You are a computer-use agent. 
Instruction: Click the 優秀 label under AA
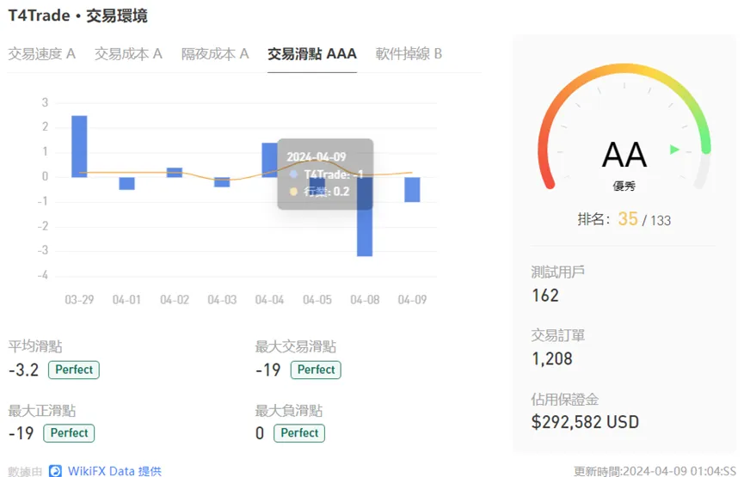point(624,186)
